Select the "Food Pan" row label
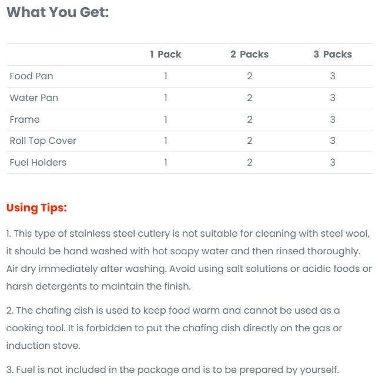The height and width of the screenshot is (380, 382). click(31, 76)
